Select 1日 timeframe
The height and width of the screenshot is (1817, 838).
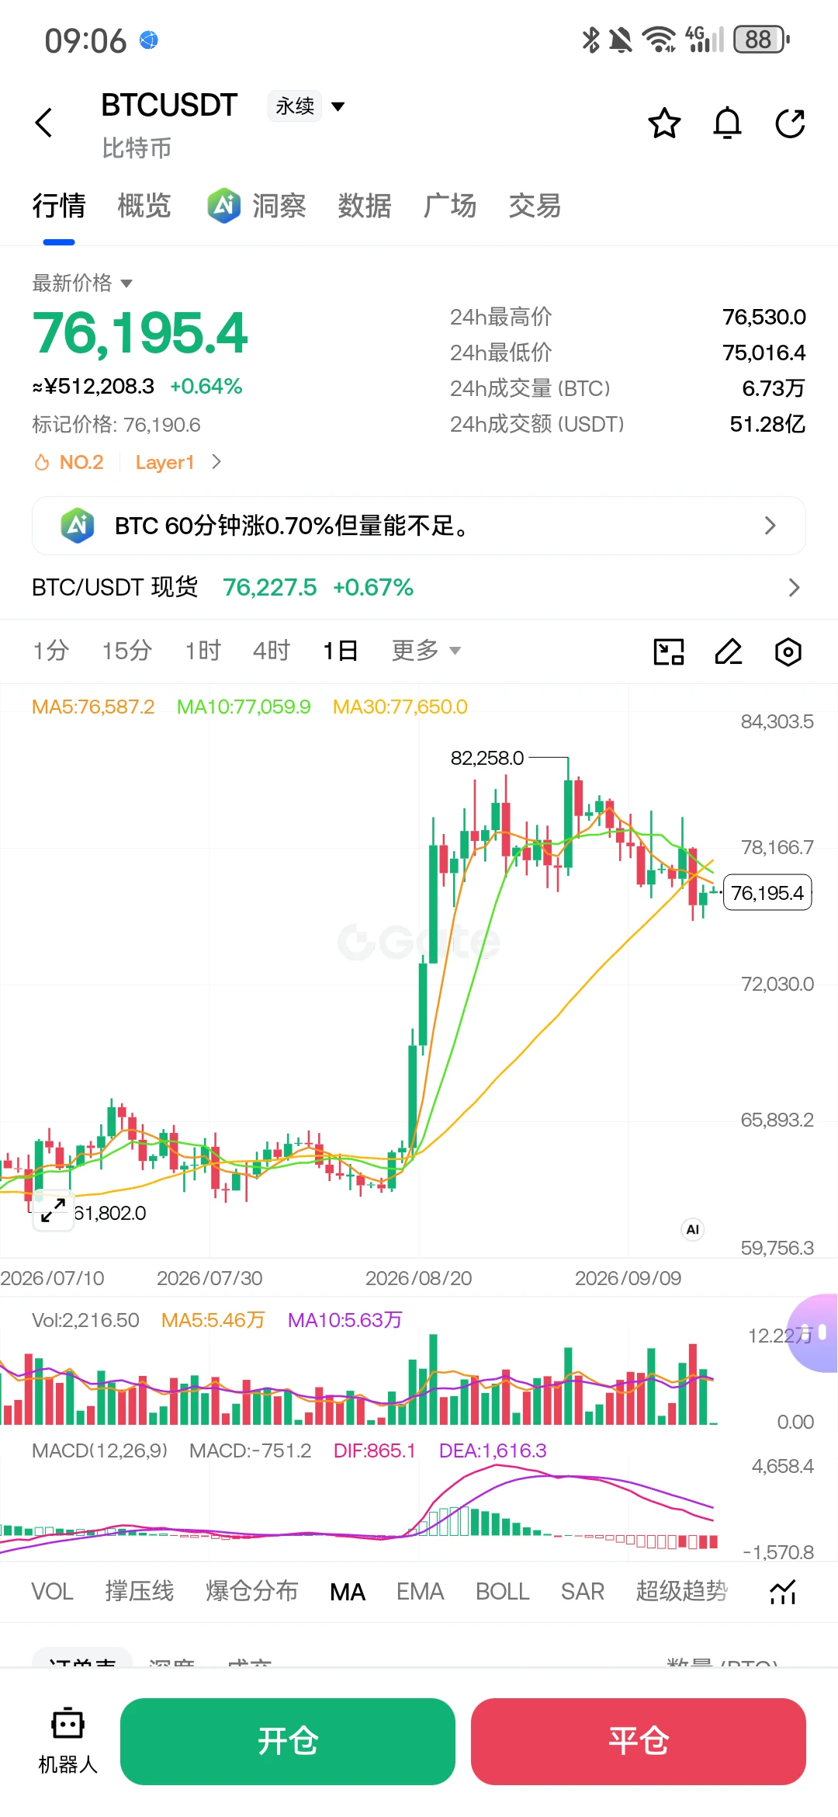(x=340, y=650)
